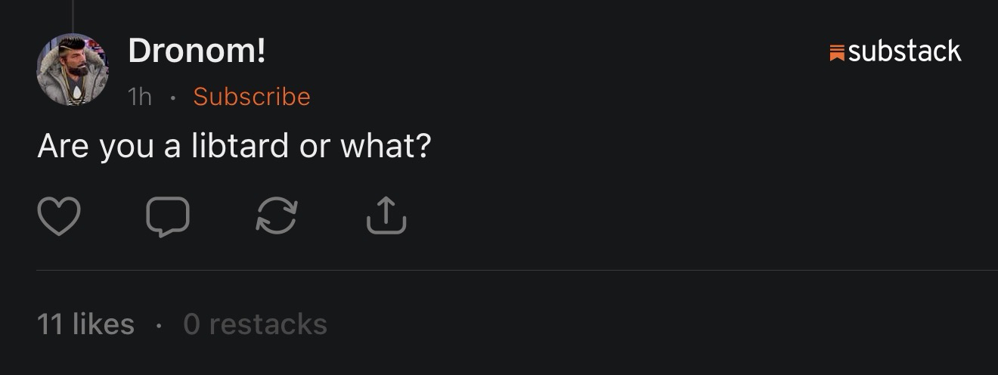
Task: View the 11 likes list
Action: coord(85,324)
